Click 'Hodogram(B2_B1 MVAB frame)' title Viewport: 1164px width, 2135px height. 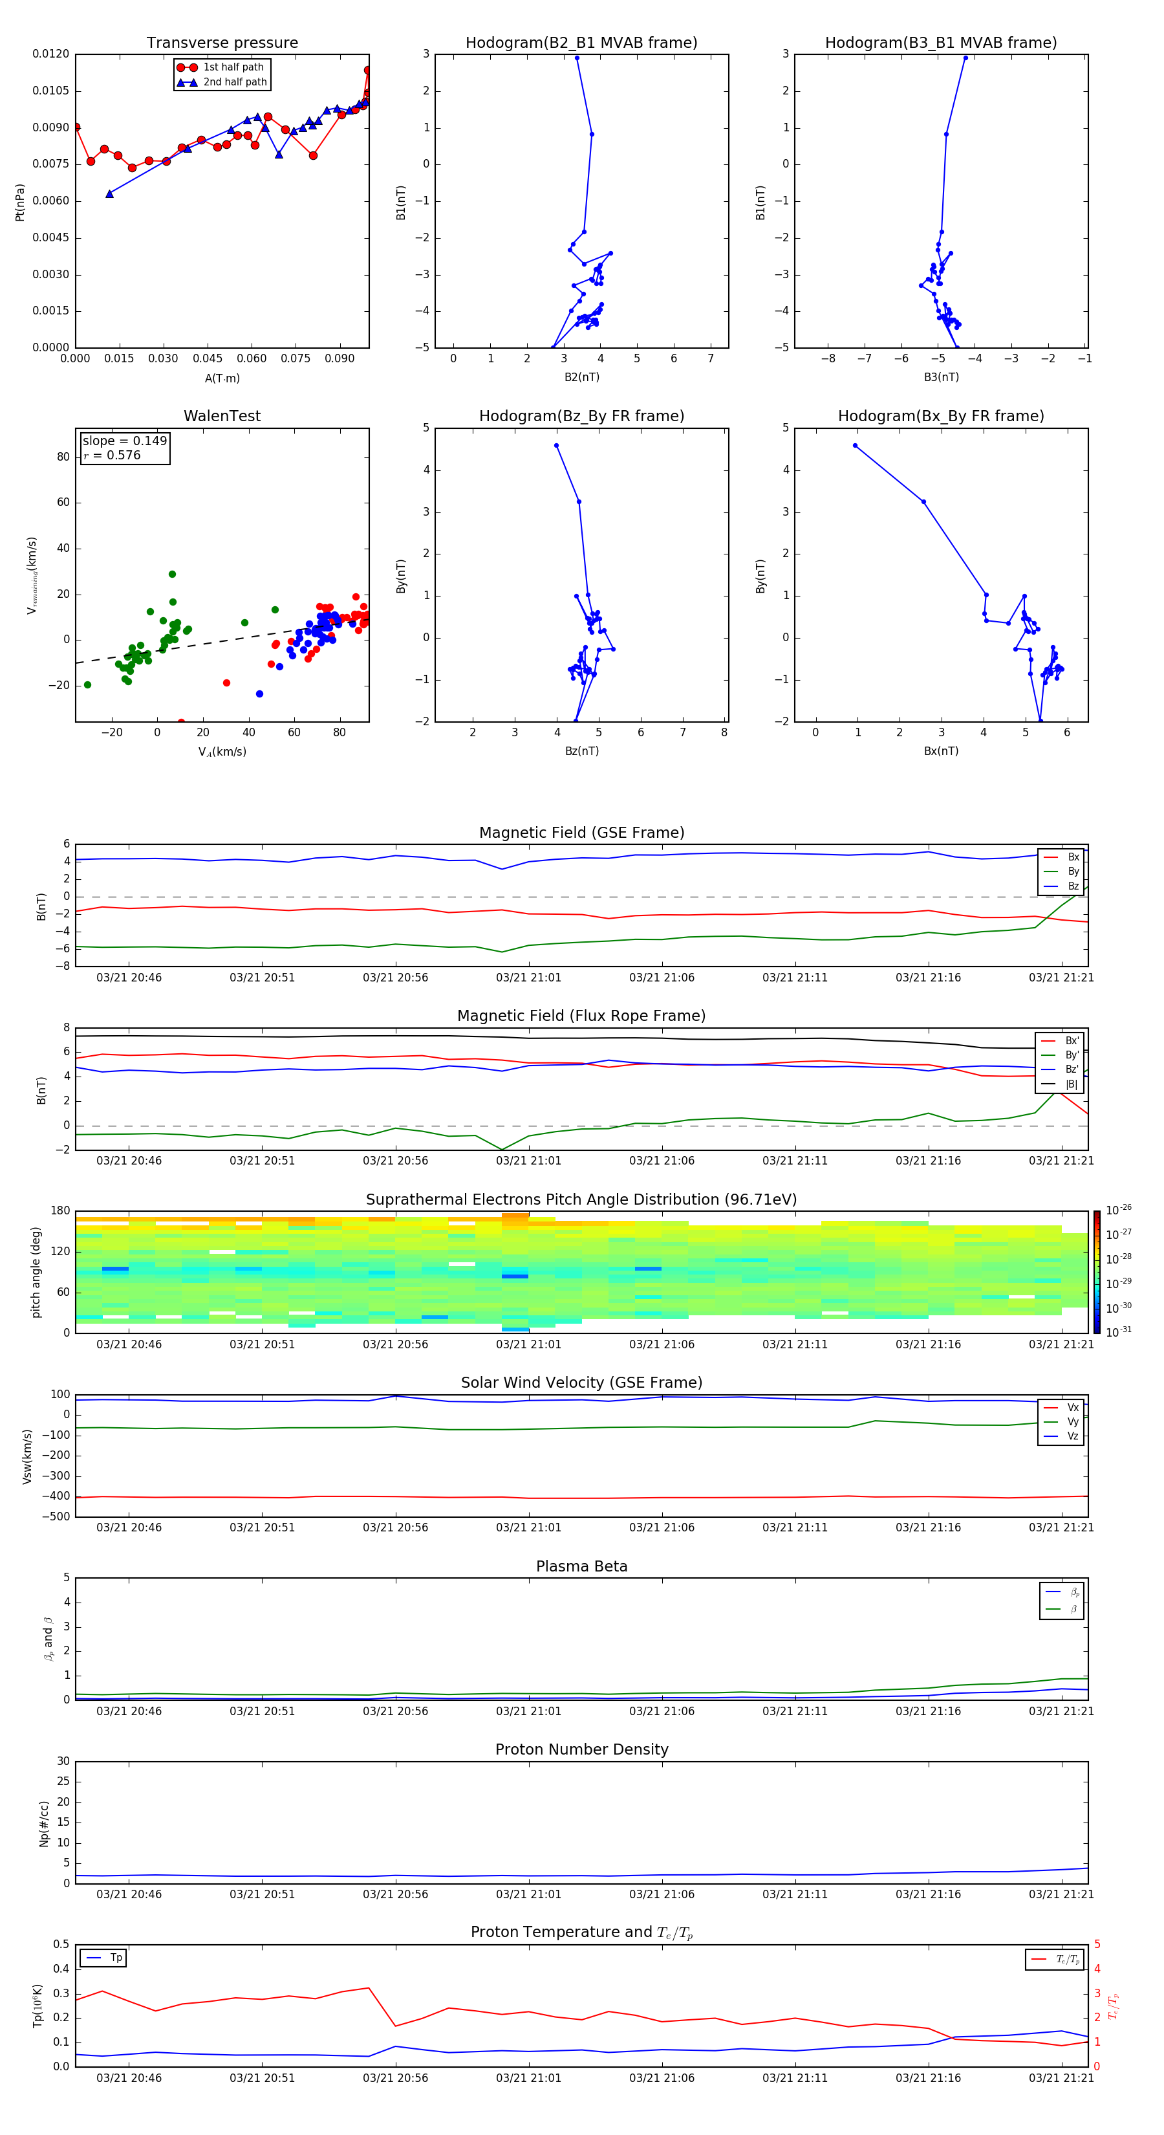(581, 43)
